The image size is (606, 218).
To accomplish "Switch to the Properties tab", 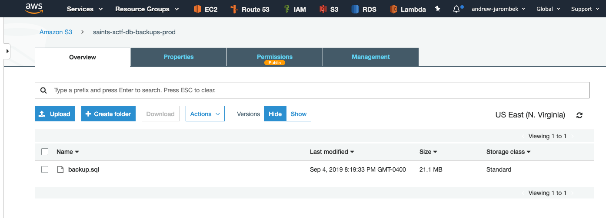I will (x=179, y=57).
